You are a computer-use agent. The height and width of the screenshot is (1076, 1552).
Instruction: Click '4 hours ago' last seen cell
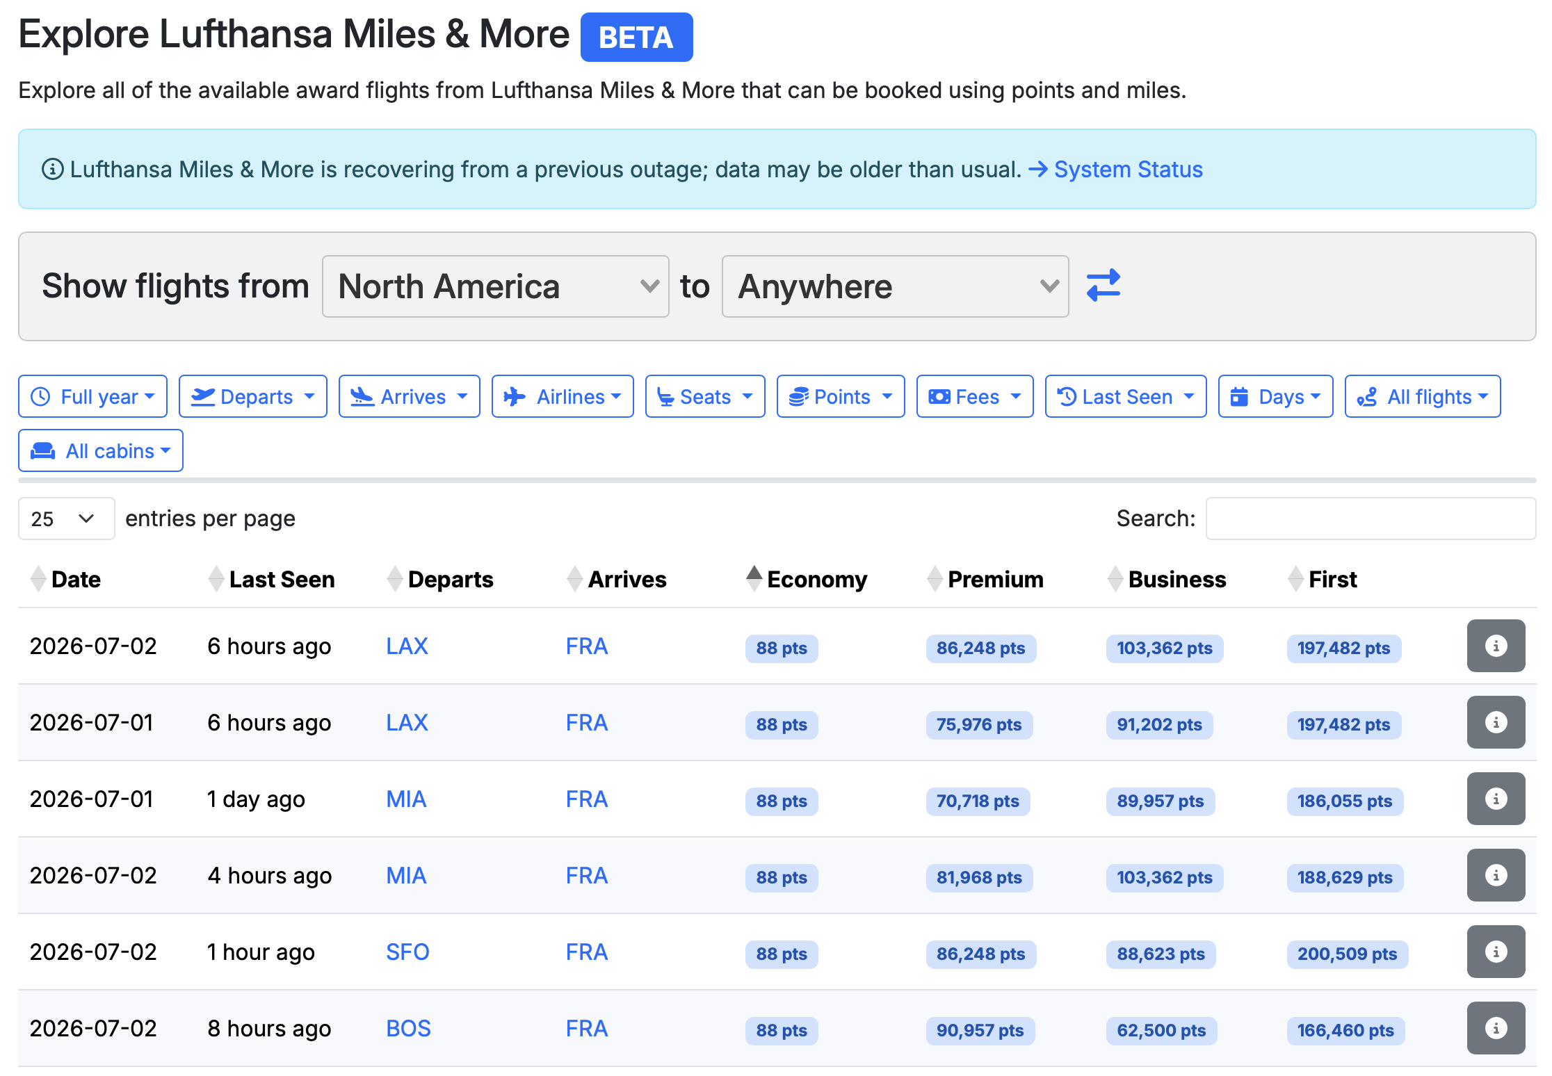tap(270, 875)
